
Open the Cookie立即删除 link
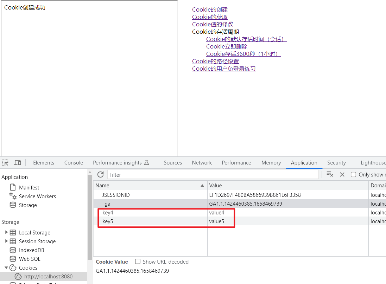pos(227,47)
